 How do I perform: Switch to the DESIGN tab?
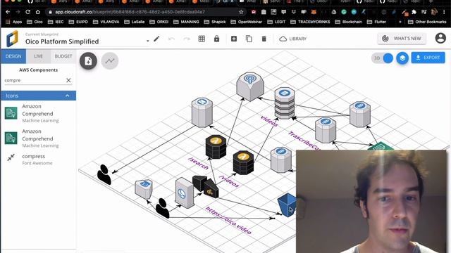13,56
